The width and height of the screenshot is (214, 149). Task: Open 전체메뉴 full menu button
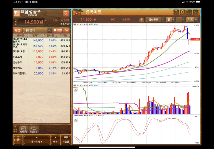[15, 129]
